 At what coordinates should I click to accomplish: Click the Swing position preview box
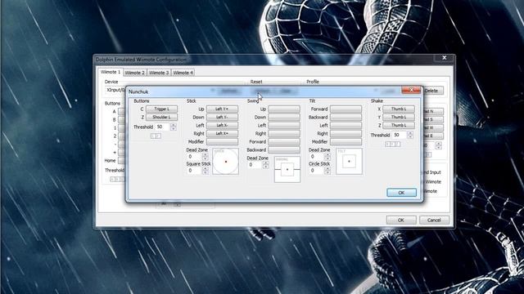(x=287, y=169)
